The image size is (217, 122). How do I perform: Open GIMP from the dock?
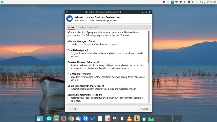click(x=115, y=118)
